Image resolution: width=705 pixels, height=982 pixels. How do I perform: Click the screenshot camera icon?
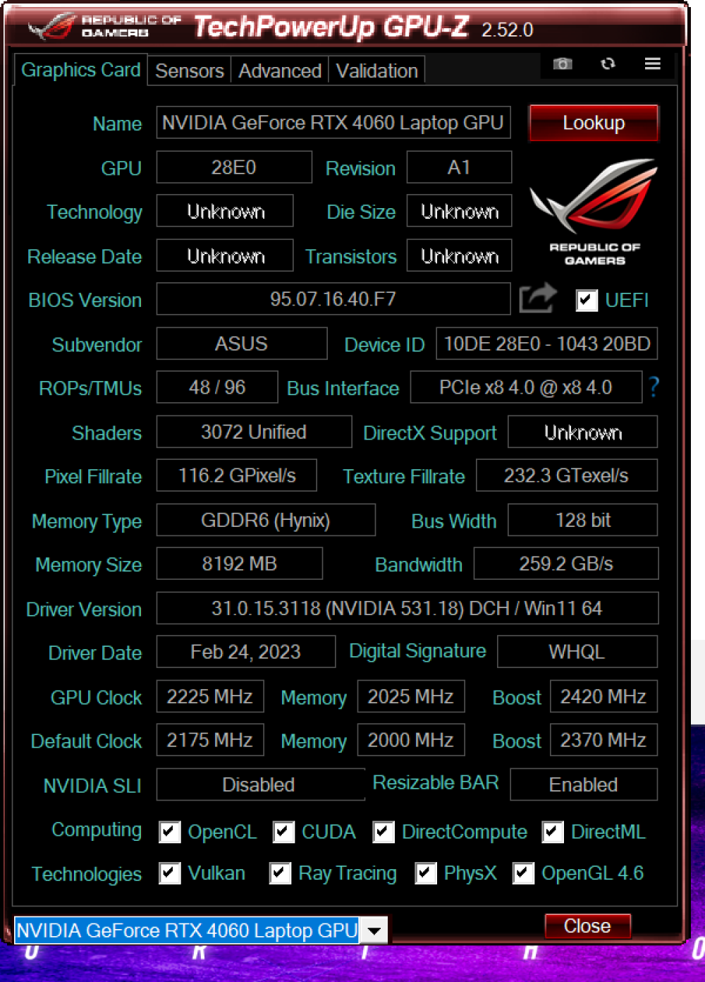[x=562, y=64]
